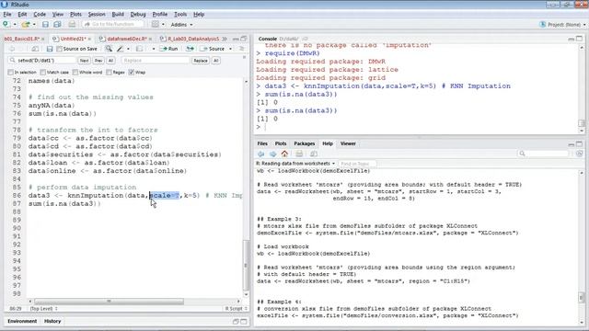Click the Help print topic icon
589x331 pixels.
click(x=299, y=154)
